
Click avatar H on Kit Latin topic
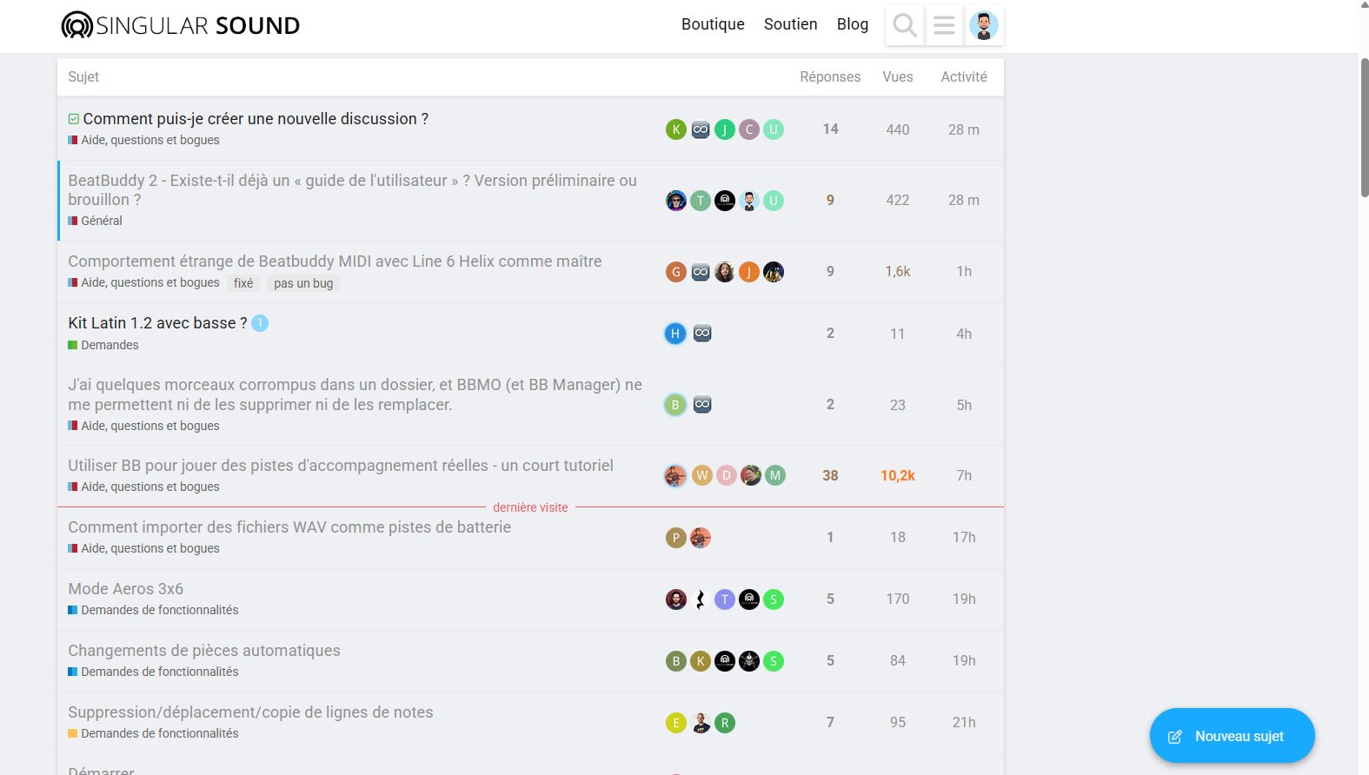(675, 334)
